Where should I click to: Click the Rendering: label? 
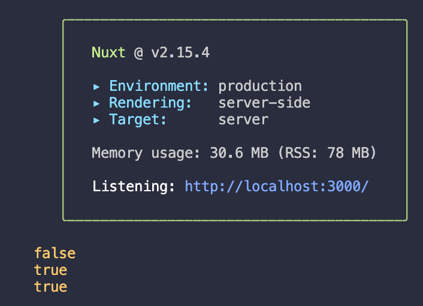pyautogui.click(x=150, y=103)
